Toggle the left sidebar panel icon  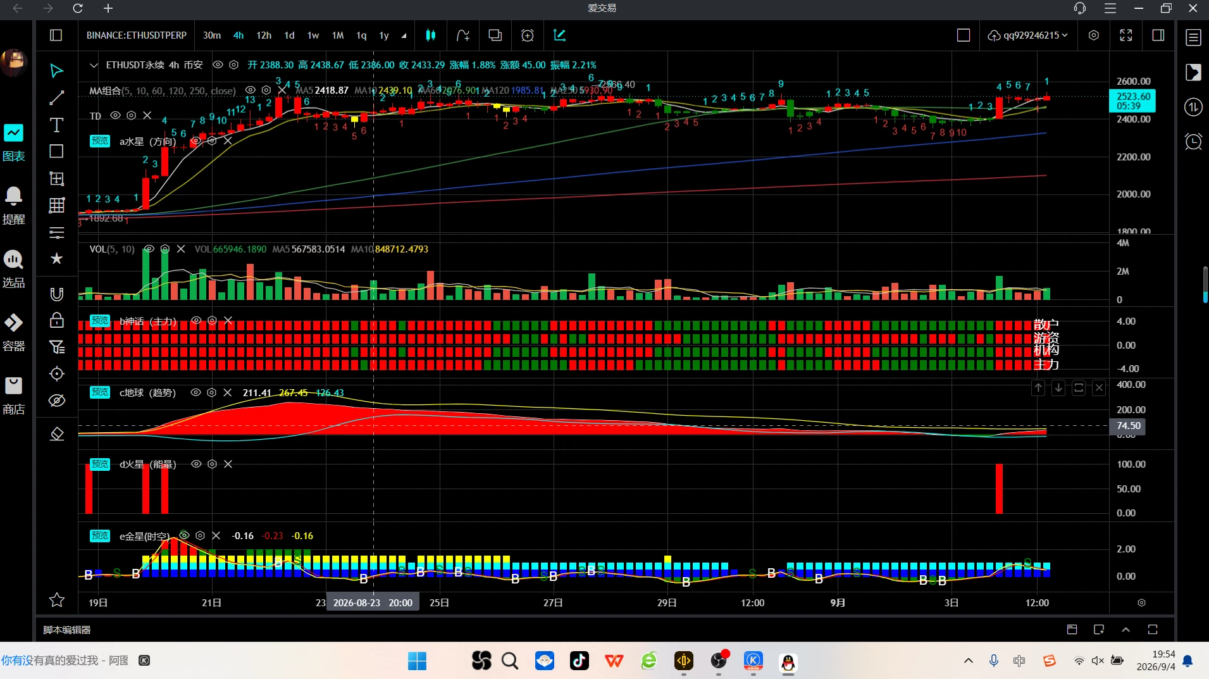56,35
